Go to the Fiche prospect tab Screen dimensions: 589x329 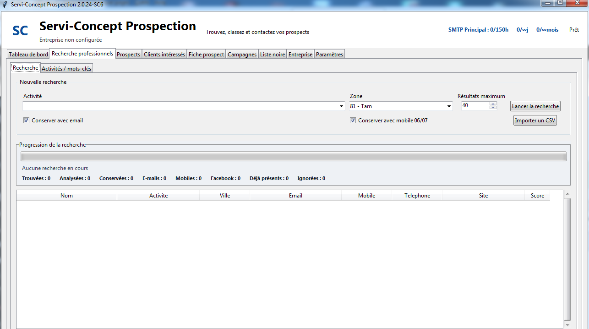(x=207, y=55)
